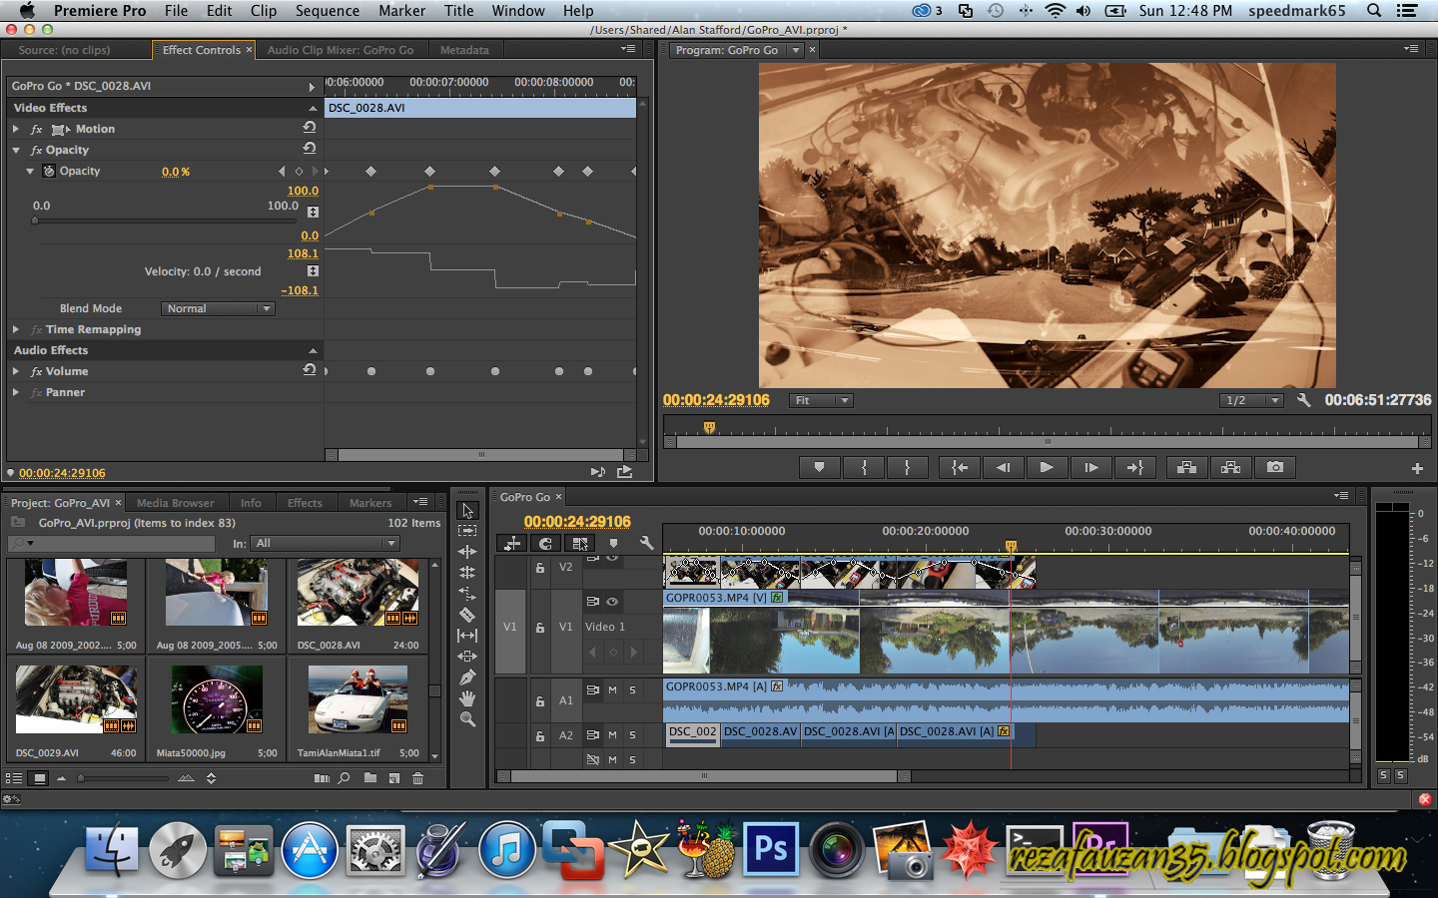
Task: Activate the Zoom tool magnifier
Action: click(467, 719)
